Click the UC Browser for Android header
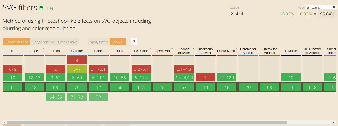 (x=312, y=51)
